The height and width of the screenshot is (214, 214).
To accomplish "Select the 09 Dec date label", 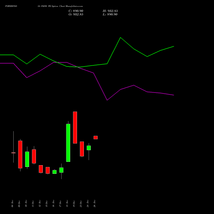I will 19,204.
